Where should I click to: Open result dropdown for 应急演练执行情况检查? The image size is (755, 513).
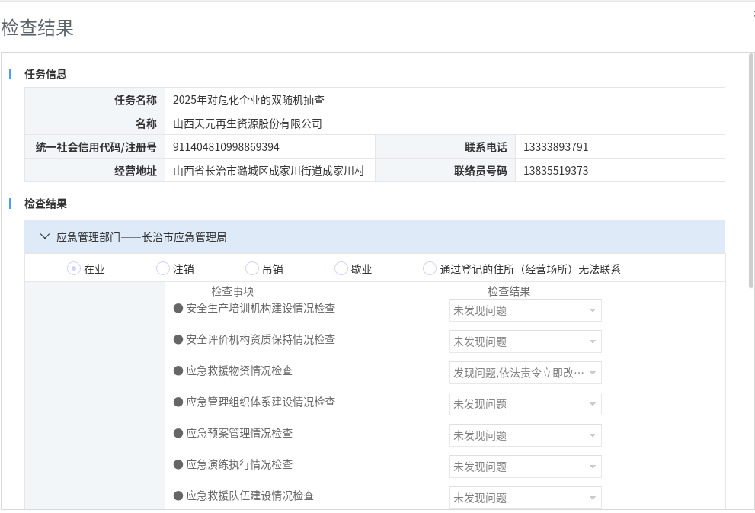click(x=525, y=467)
